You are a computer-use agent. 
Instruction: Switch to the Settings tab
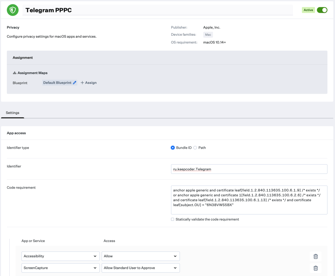point(12,113)
